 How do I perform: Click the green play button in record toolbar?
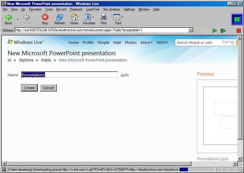215,31
